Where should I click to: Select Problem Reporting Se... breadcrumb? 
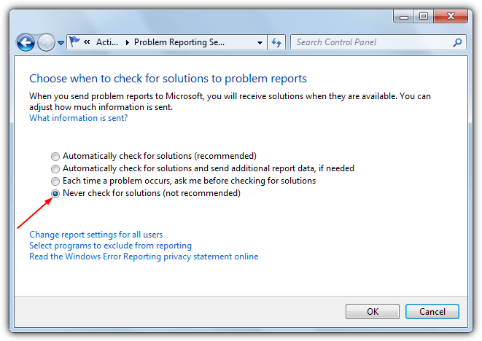pos(179,42)
